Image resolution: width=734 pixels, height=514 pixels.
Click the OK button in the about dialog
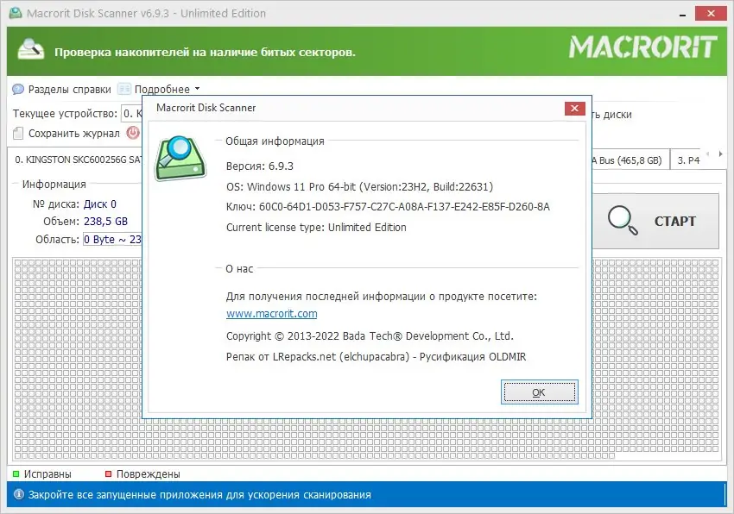tap(539, 392)
